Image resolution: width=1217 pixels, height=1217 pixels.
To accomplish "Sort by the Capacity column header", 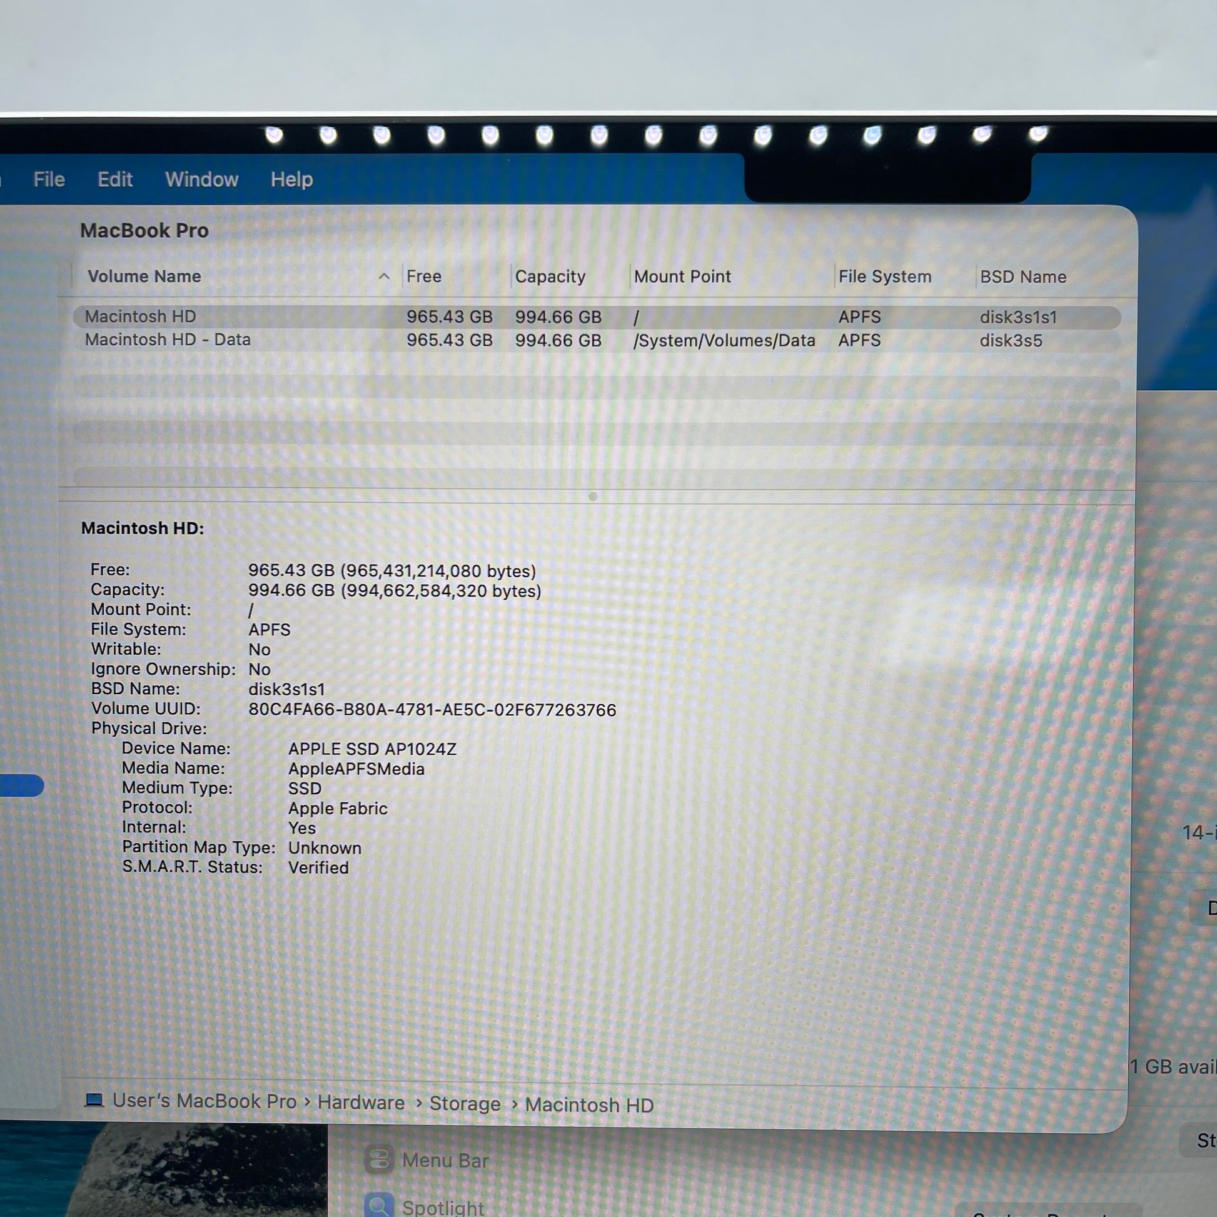I will (550, 276).
